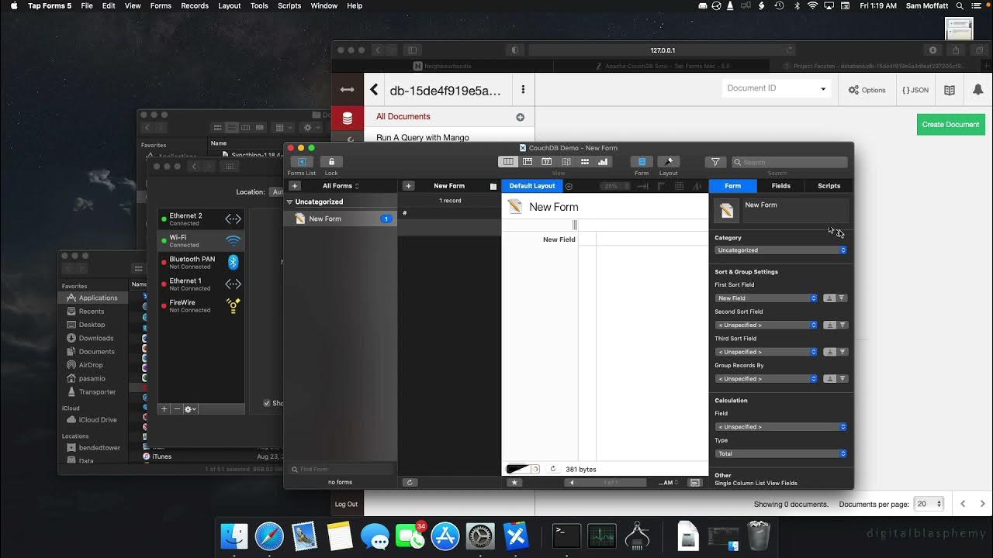This screenshot has height=558, width=993.
Task: Click the Form inspector toolbar icon
Action: pos(642,162)
